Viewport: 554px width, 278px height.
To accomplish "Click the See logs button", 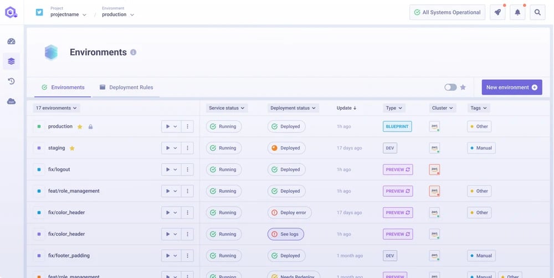I will click(285, 234).
